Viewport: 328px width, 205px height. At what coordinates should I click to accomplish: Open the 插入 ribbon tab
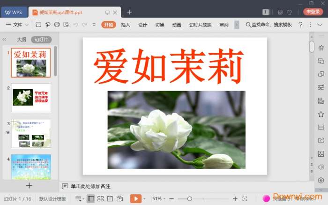126,25
